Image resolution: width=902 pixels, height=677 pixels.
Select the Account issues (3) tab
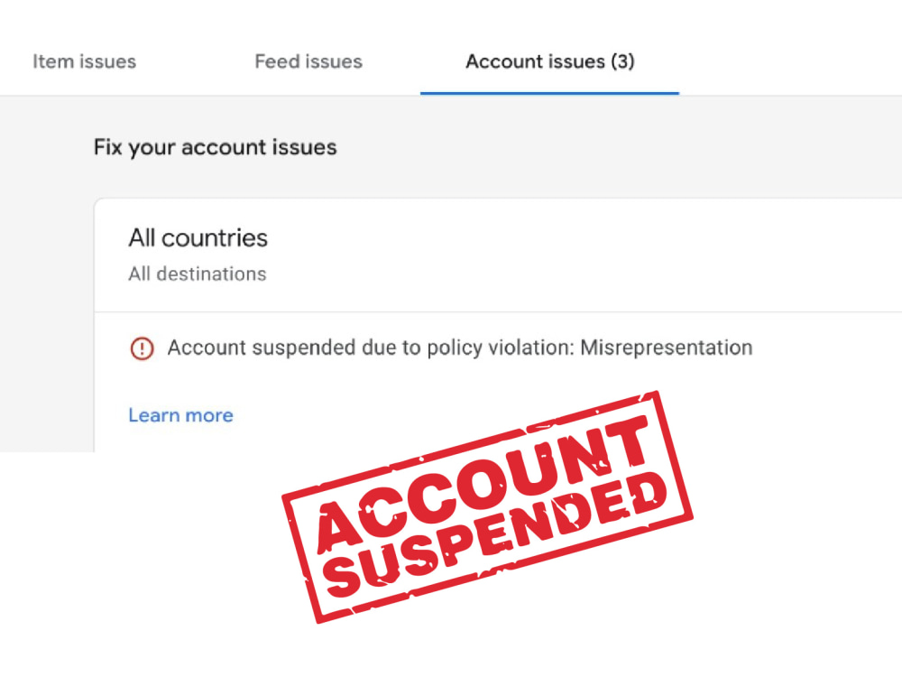pyautogui.click(x=549, y=61)
